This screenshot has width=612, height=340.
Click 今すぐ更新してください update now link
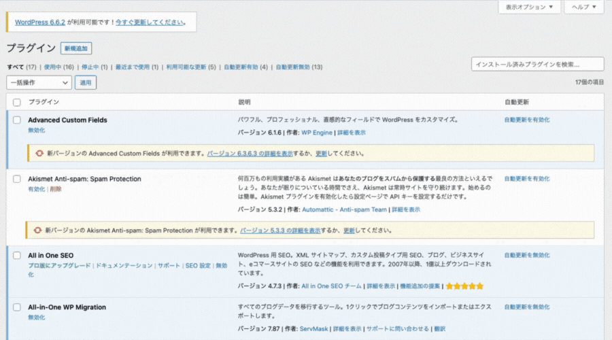coord(150,22)
